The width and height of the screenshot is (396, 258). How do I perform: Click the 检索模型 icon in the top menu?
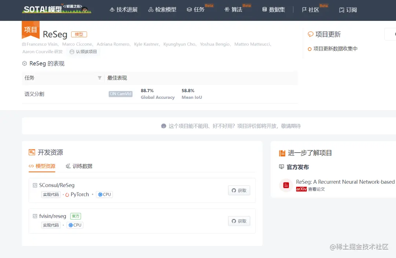[x=162, y=10]
